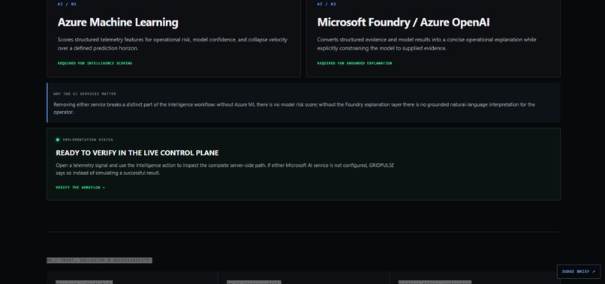605x284 pixels.
Task: Click the green Implementation Status dot
Action: (x=58, y=140)
